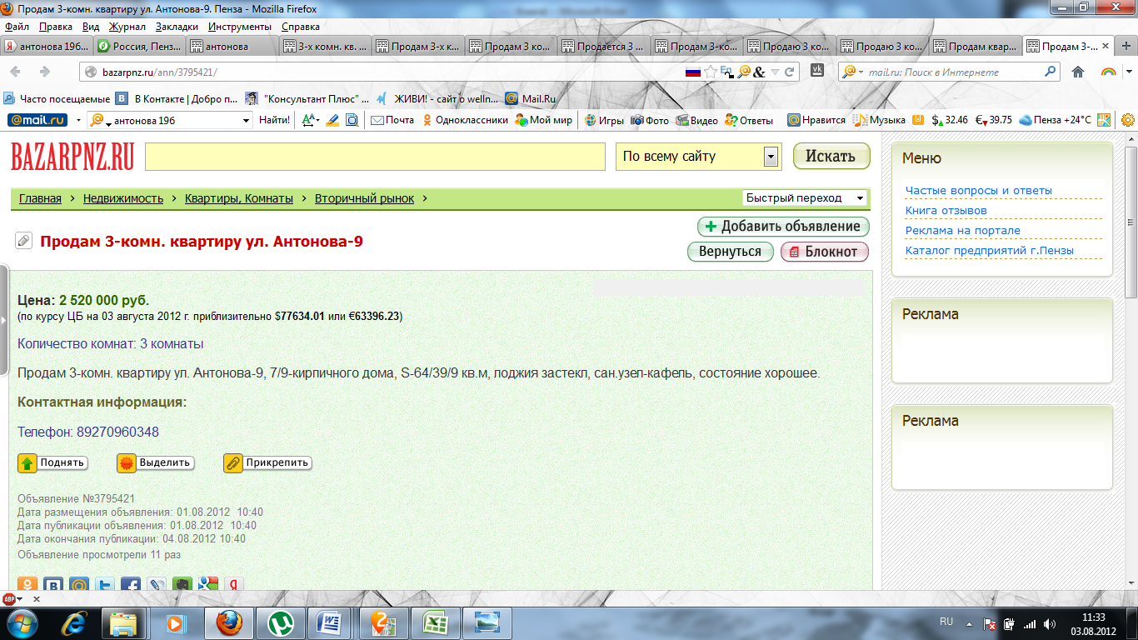Click the Вернуться button

click(730, 252)
